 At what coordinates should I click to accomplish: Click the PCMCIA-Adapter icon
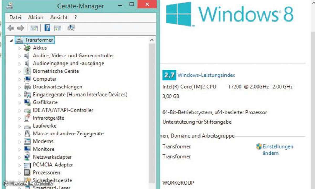pos(27,165)
